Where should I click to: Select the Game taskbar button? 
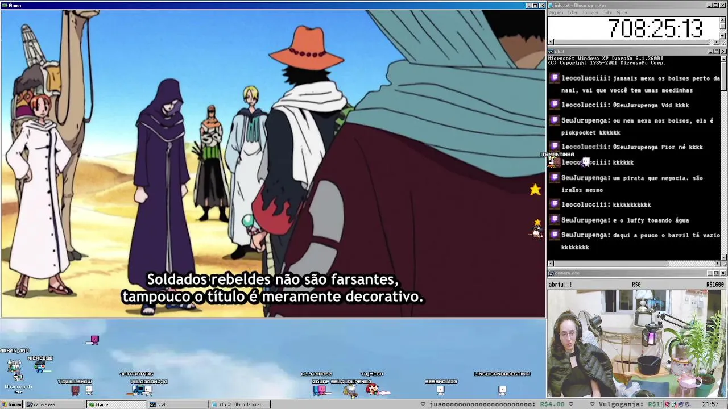[117, 404]
